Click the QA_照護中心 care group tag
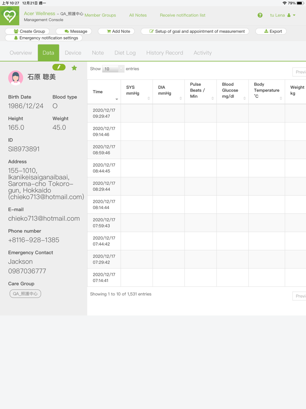 pos(25,294)
